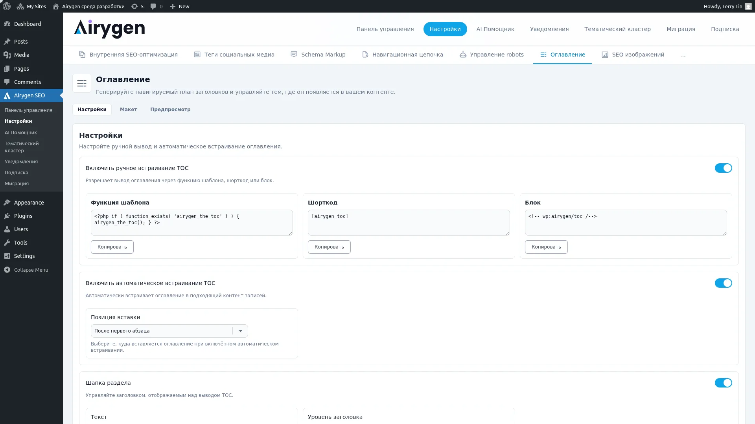Click the Appearance paintbrush icon
This screenshot has width=755, height=424.
[x=7, y=203]
